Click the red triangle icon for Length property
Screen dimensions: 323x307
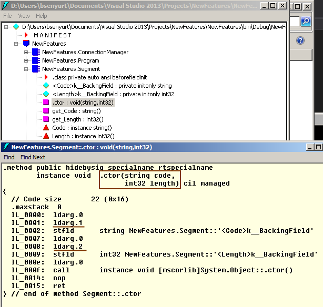(x=46, y=136)
